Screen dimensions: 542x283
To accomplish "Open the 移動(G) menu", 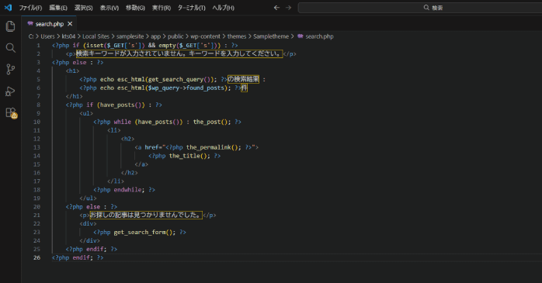I will coord(135,8).
